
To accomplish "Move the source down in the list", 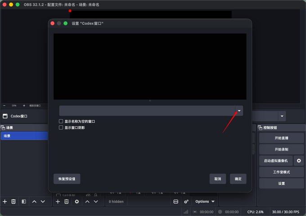I will 96,202.
